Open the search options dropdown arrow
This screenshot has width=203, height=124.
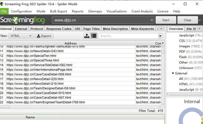coord(160,36)
